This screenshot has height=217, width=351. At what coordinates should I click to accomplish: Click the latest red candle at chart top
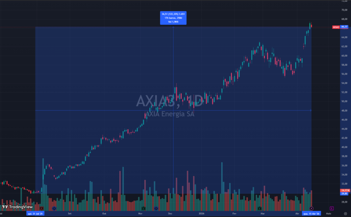[311, 26]
